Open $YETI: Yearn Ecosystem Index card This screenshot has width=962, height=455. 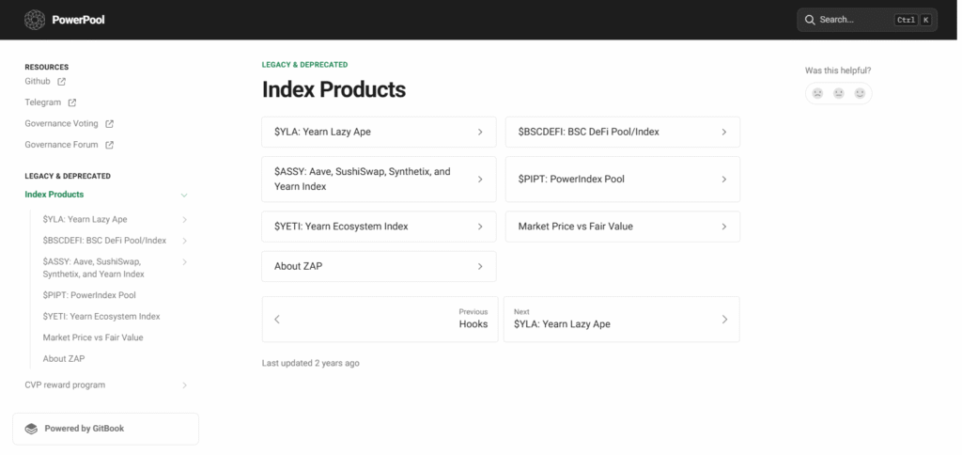click(379, 227)
